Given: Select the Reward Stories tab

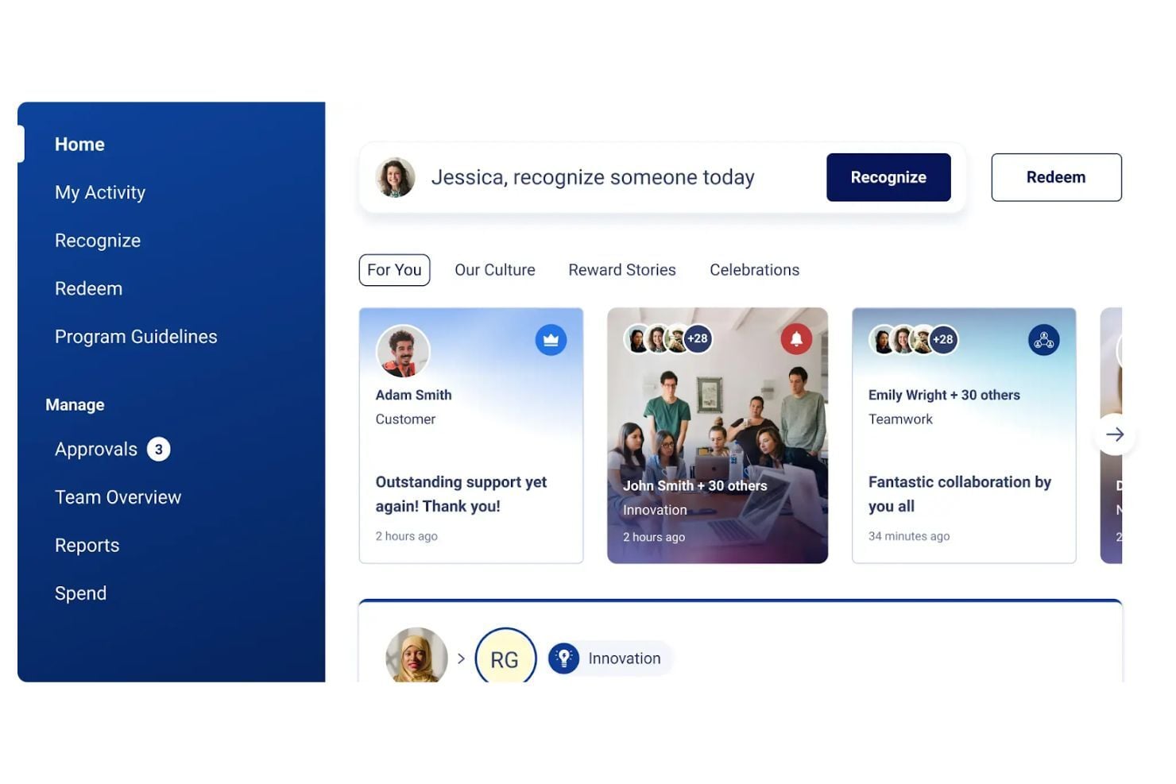Looking at the screenshot, I should point(621,269).
